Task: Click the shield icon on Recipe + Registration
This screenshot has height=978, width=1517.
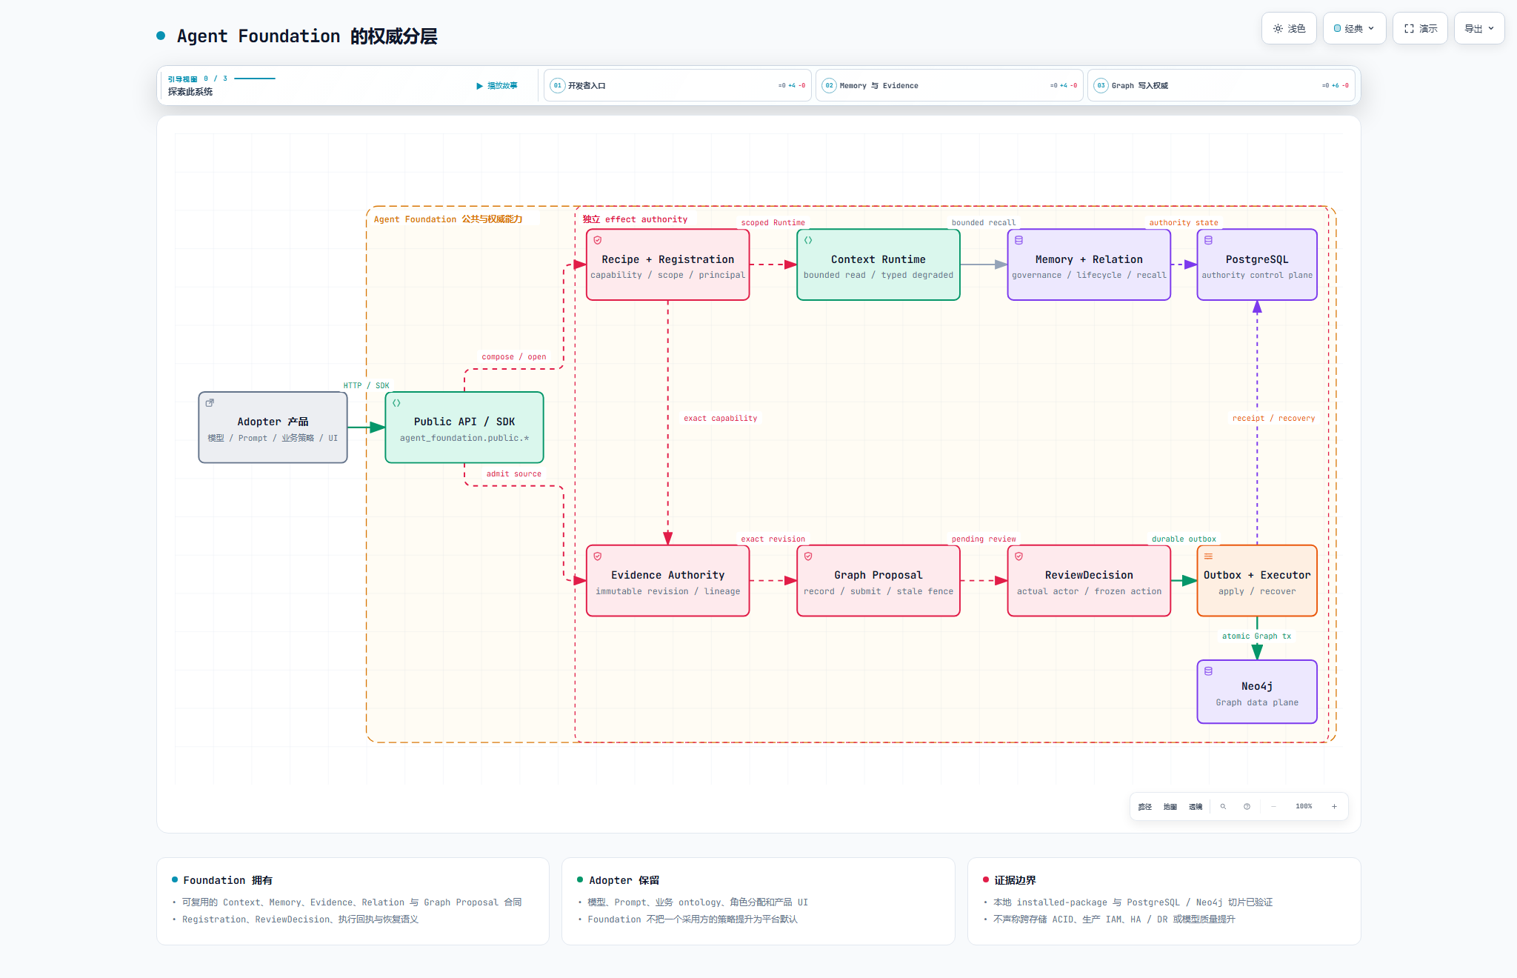Action: tap(598, 240)
